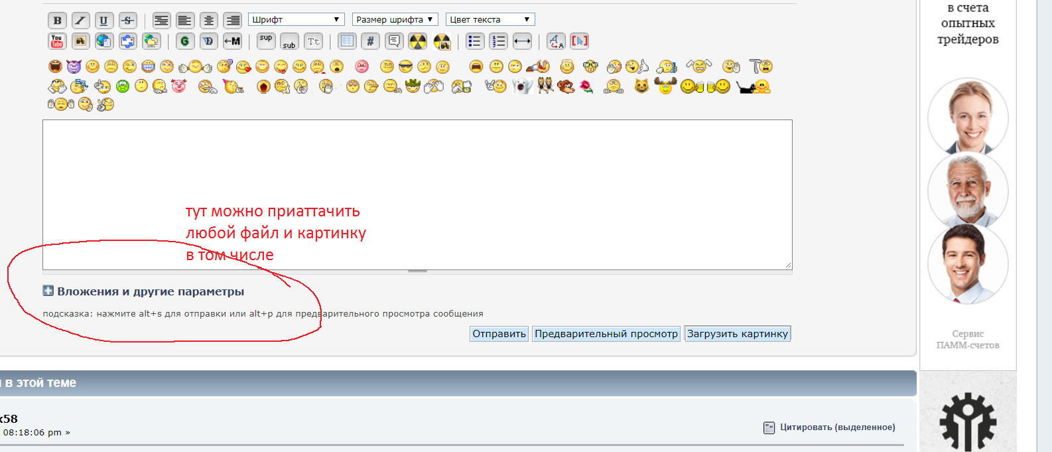Center the text alignment
The width and height of the screenshot is (1052, 452).
(x=209, y=21)
